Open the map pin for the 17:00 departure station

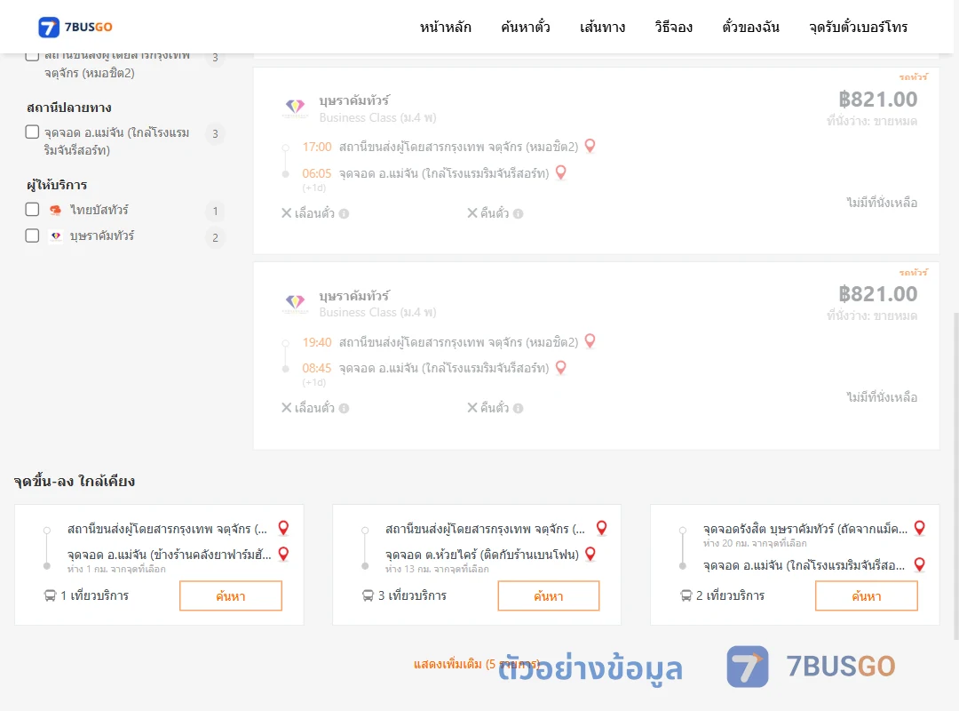click(590, 146)
